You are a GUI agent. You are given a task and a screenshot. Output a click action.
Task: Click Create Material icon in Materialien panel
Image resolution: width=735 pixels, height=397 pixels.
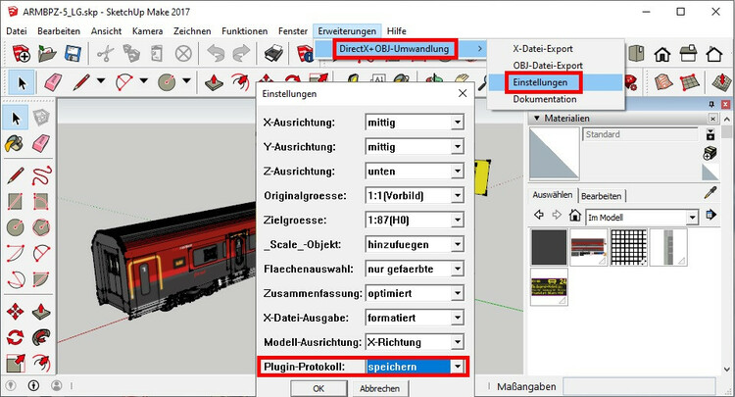[x=710, y=153]
